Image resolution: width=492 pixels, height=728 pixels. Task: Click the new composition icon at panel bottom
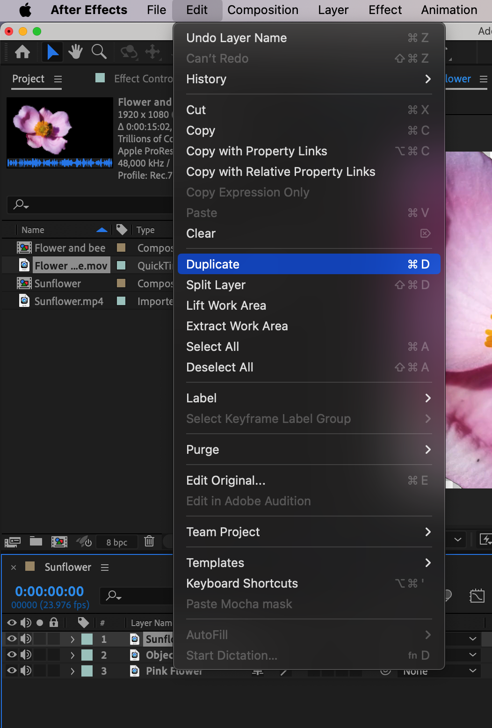pyautogui.click(x=59, y=541)
